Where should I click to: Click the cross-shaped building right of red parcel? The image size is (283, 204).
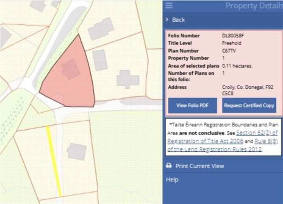[128, 79]
